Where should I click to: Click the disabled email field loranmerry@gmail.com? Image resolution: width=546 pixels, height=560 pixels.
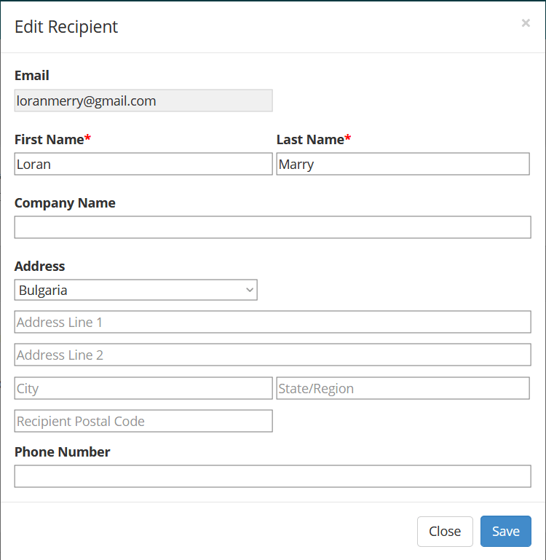click(143, 100)
